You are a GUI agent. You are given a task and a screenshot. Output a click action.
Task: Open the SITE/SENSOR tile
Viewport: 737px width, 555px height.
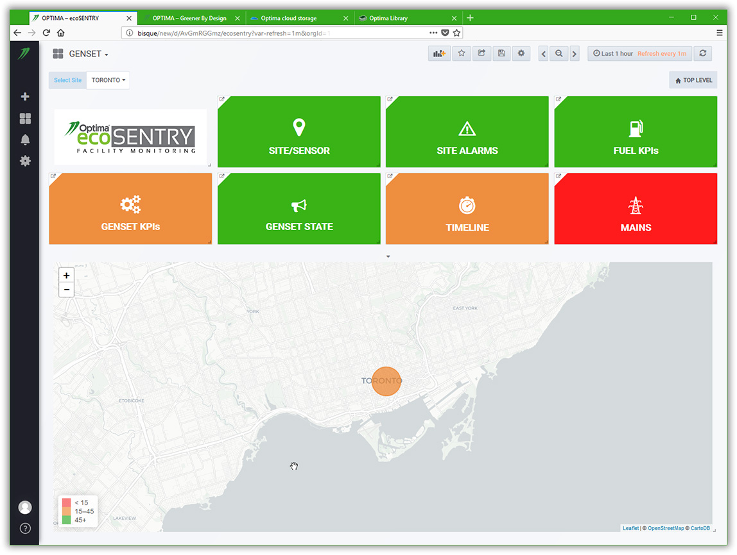tap(299, 132)
